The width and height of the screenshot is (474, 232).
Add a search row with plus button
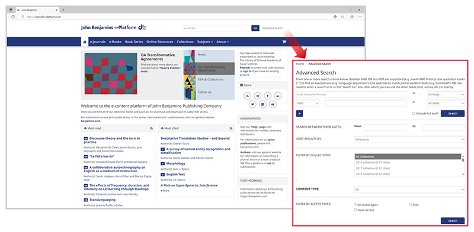click(300, 114)
